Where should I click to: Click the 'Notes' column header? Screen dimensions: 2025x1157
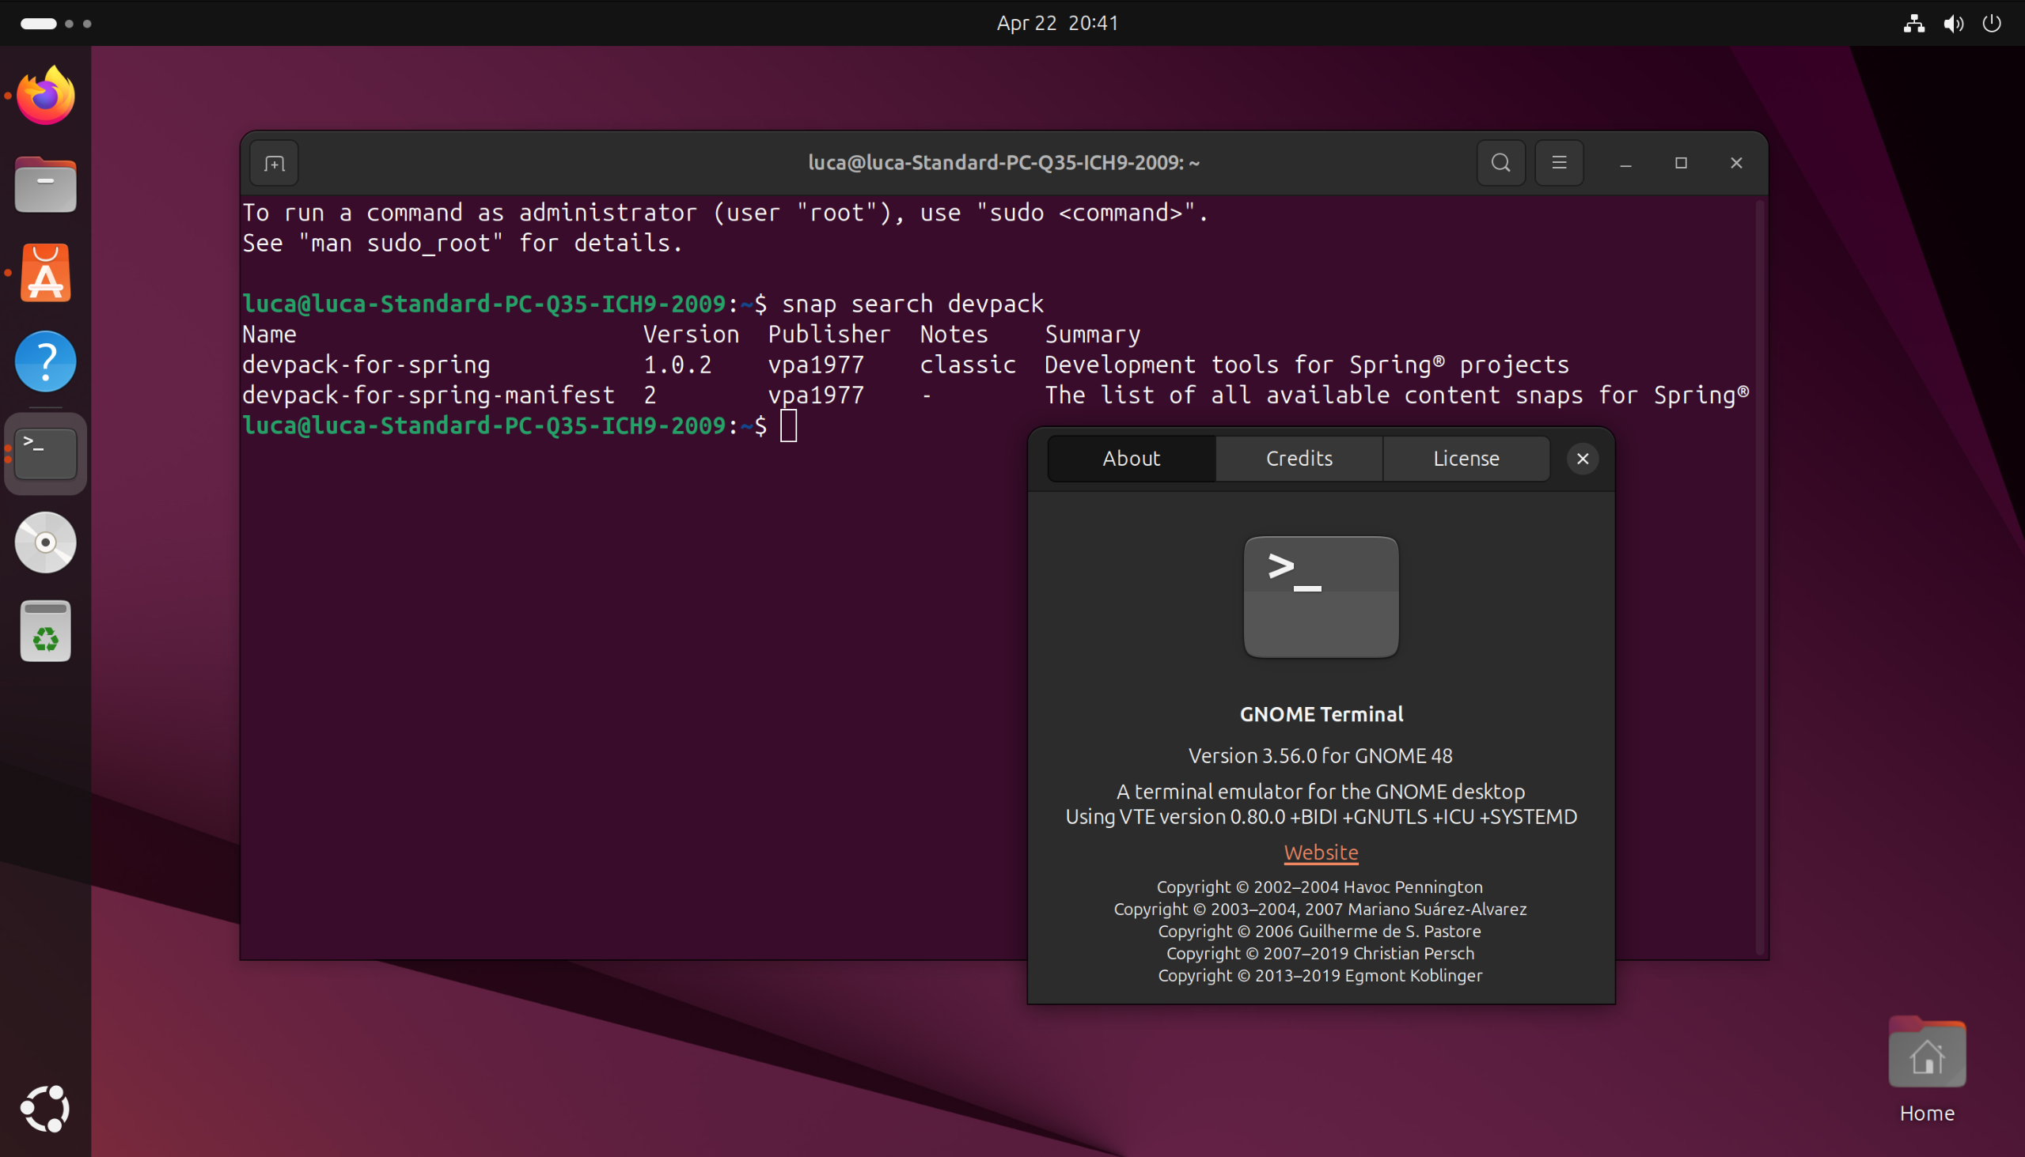(x=954, y=335)
